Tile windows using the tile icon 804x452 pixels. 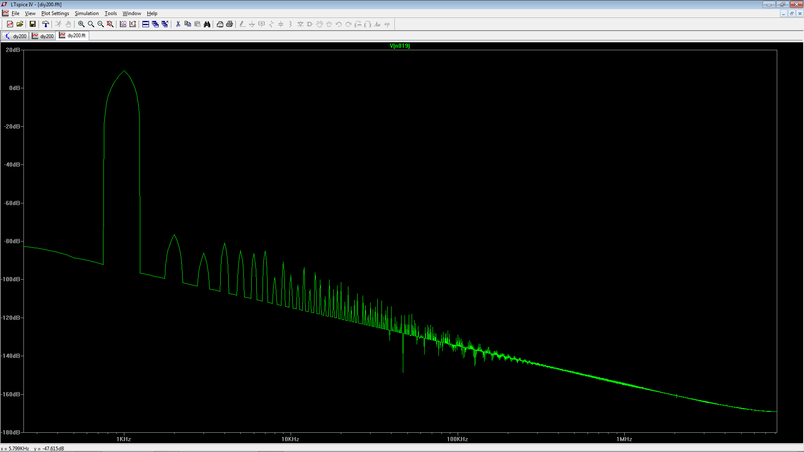(146, 24)
